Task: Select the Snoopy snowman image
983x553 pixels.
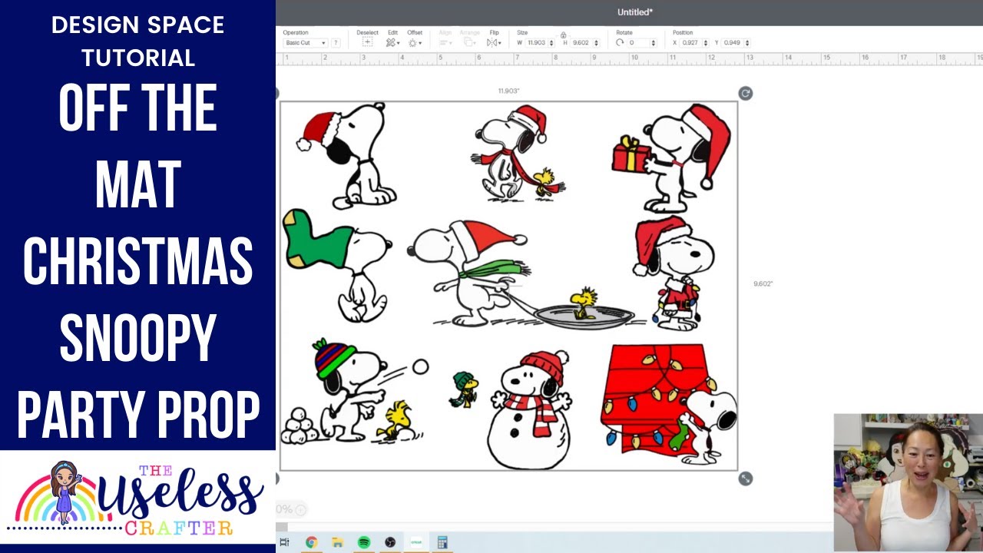Action: (x=531, y=409)
